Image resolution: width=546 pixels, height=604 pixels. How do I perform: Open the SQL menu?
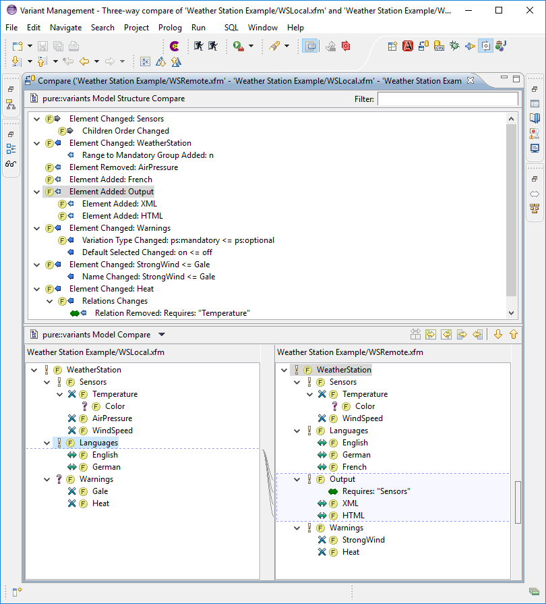click(231, 28)
